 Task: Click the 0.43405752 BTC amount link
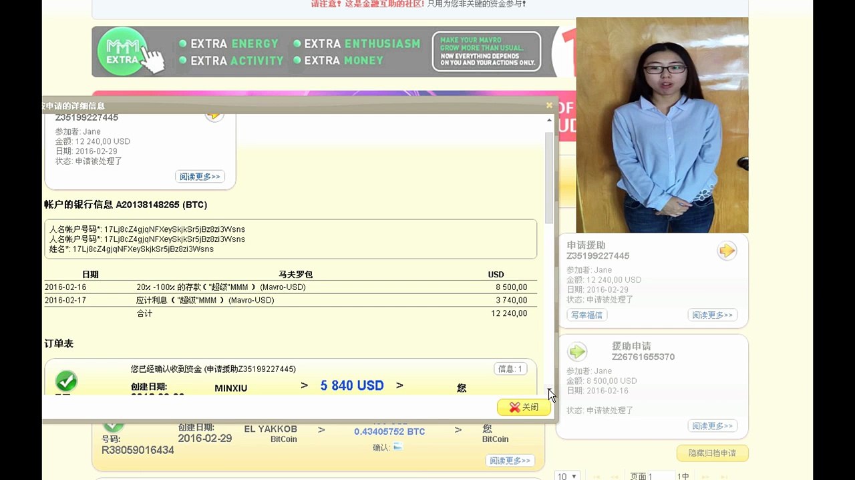click(389, 431)
